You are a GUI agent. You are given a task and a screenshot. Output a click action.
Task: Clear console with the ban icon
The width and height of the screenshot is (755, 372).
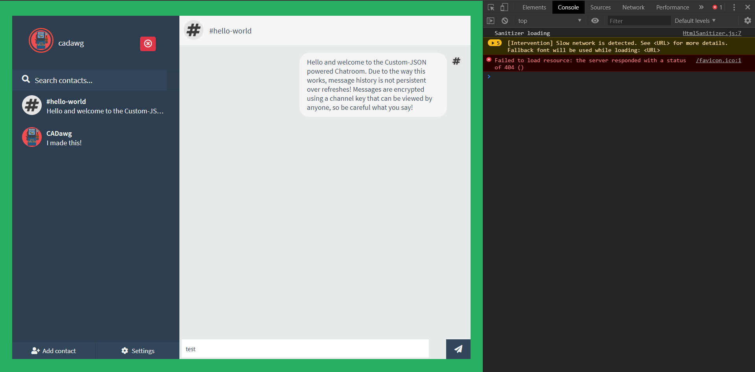click(x=505, y=21)
